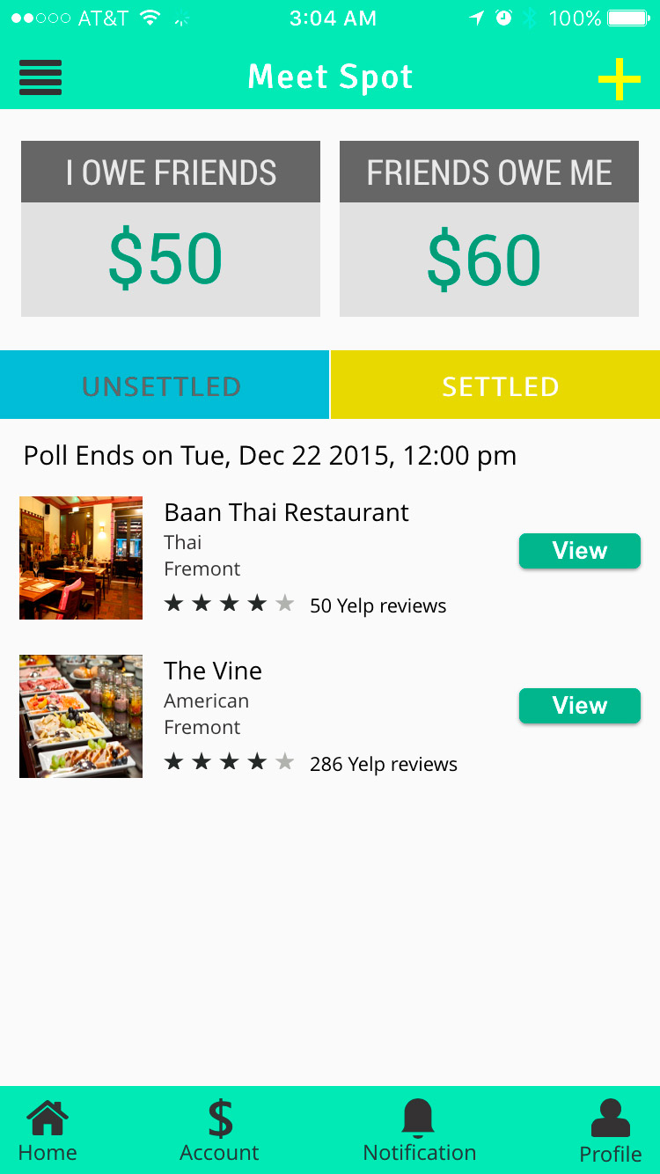
Task: Select the Baan Thai Restaurant name
Action: pyautogui.click(x=286, y=512)
